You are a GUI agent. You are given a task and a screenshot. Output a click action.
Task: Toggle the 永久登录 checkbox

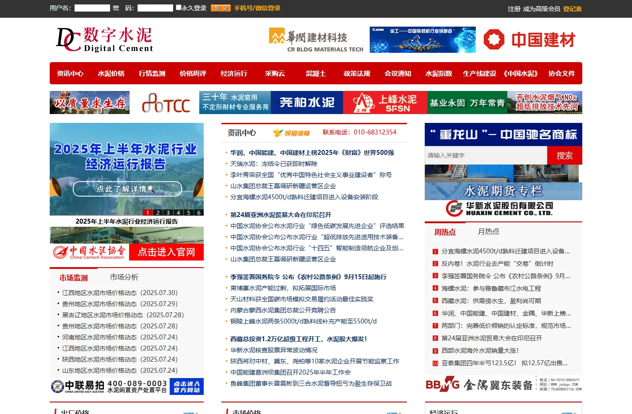178,8
